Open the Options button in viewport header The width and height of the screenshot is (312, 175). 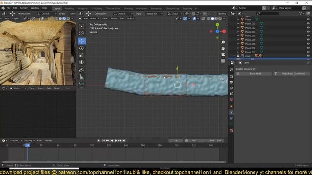pos(222,14)
